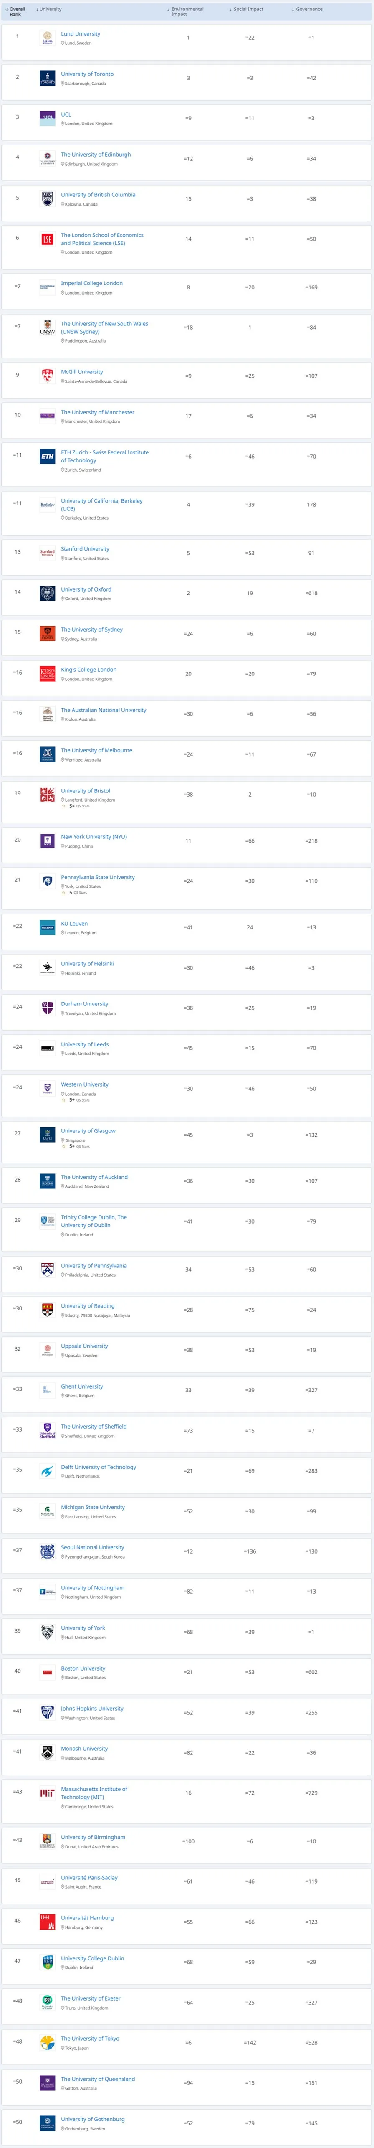This screenshot has width=374, height=2148.
Task: Click the red LSE logo
Action: (x=48, y=239)
